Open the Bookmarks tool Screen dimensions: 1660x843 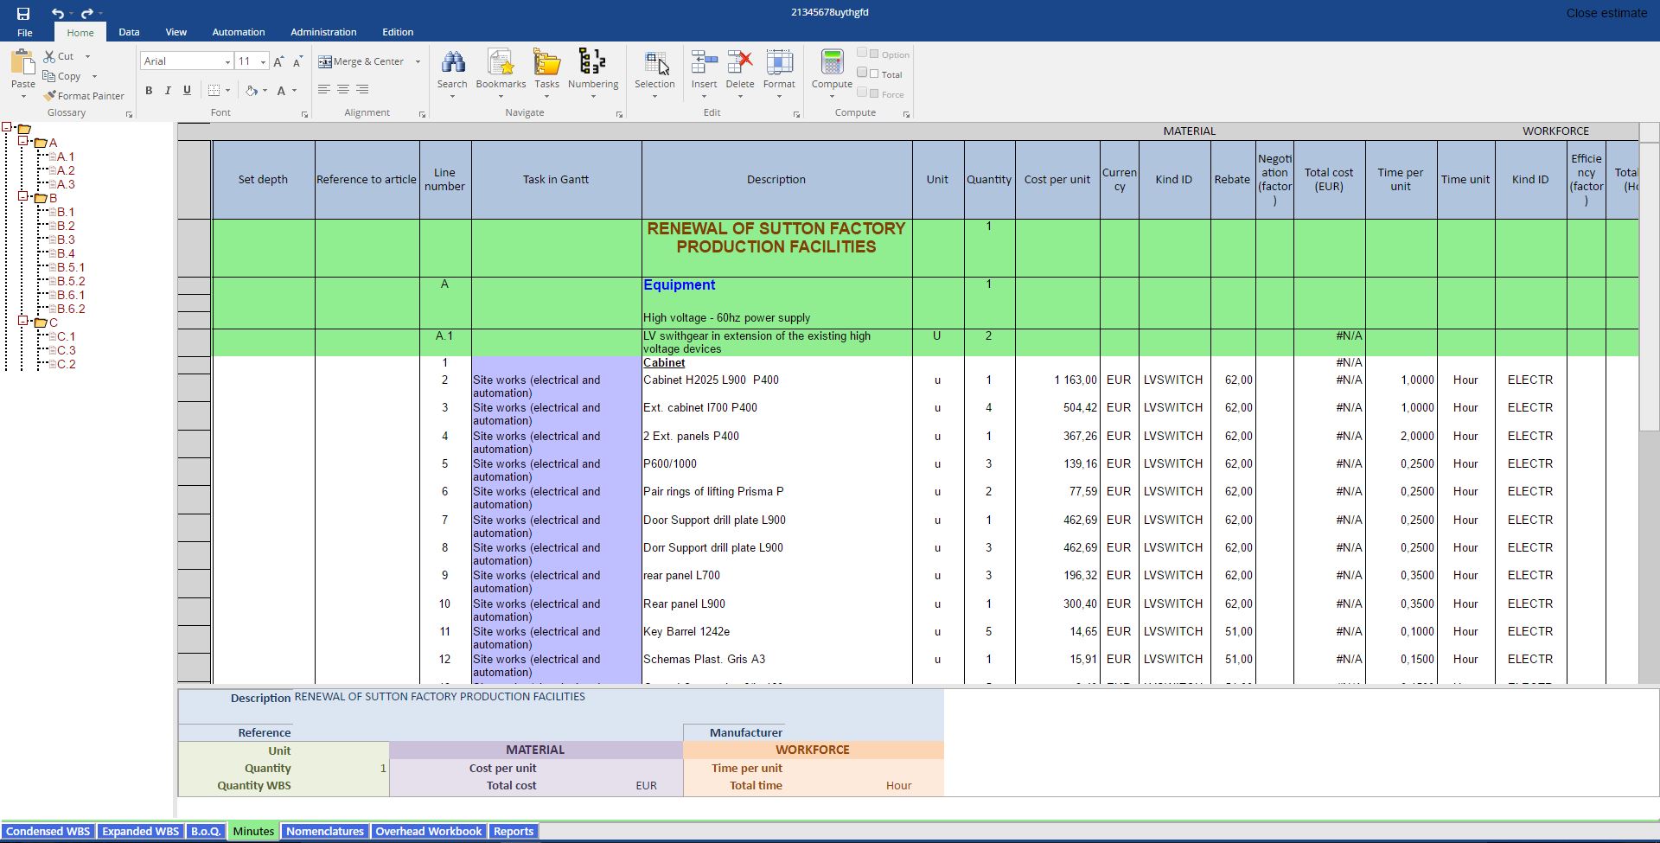501,63
